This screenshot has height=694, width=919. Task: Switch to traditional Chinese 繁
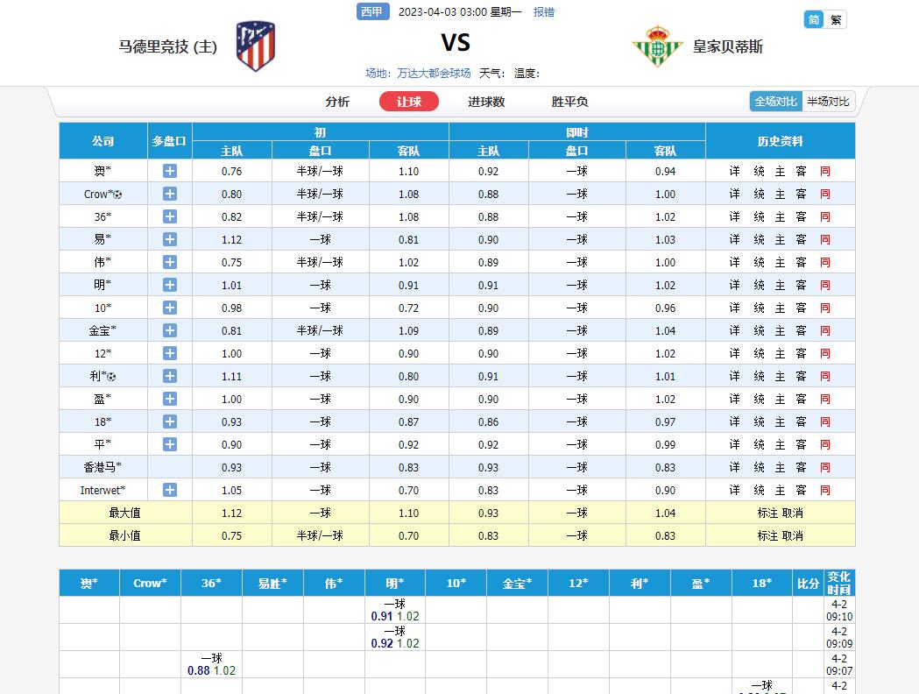836,20
